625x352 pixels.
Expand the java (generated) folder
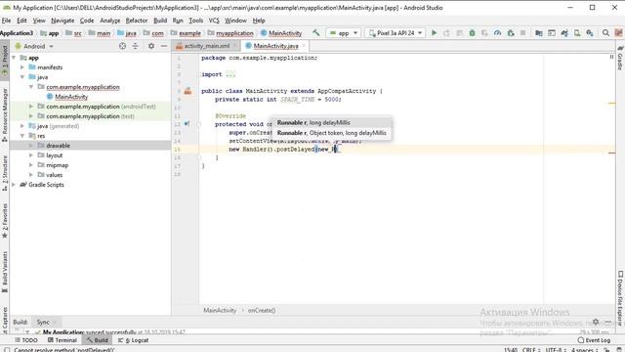point(22,126)
